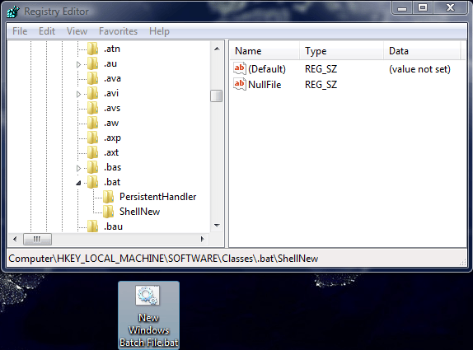Select the .axp folder icon
The height and width of the screenshot is (350, 473).
92,138
